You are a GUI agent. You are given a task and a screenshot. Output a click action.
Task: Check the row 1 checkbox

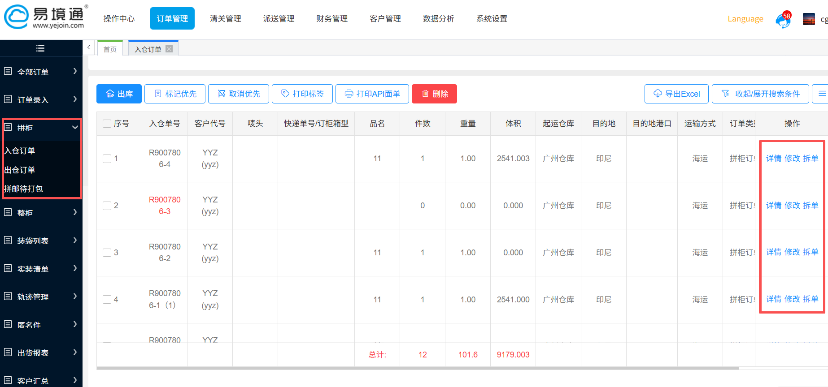point(107,159)
